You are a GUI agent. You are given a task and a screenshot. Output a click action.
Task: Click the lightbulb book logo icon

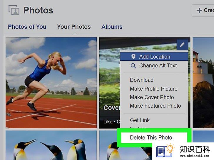(x=165, y=151)
